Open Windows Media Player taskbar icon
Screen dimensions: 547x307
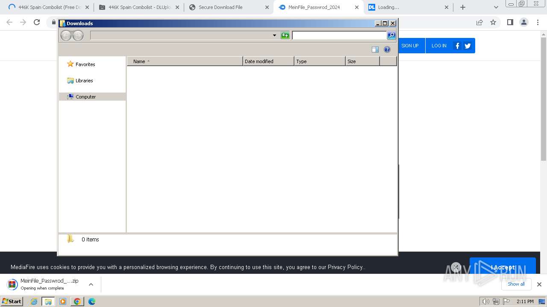[x=63, y=301]
